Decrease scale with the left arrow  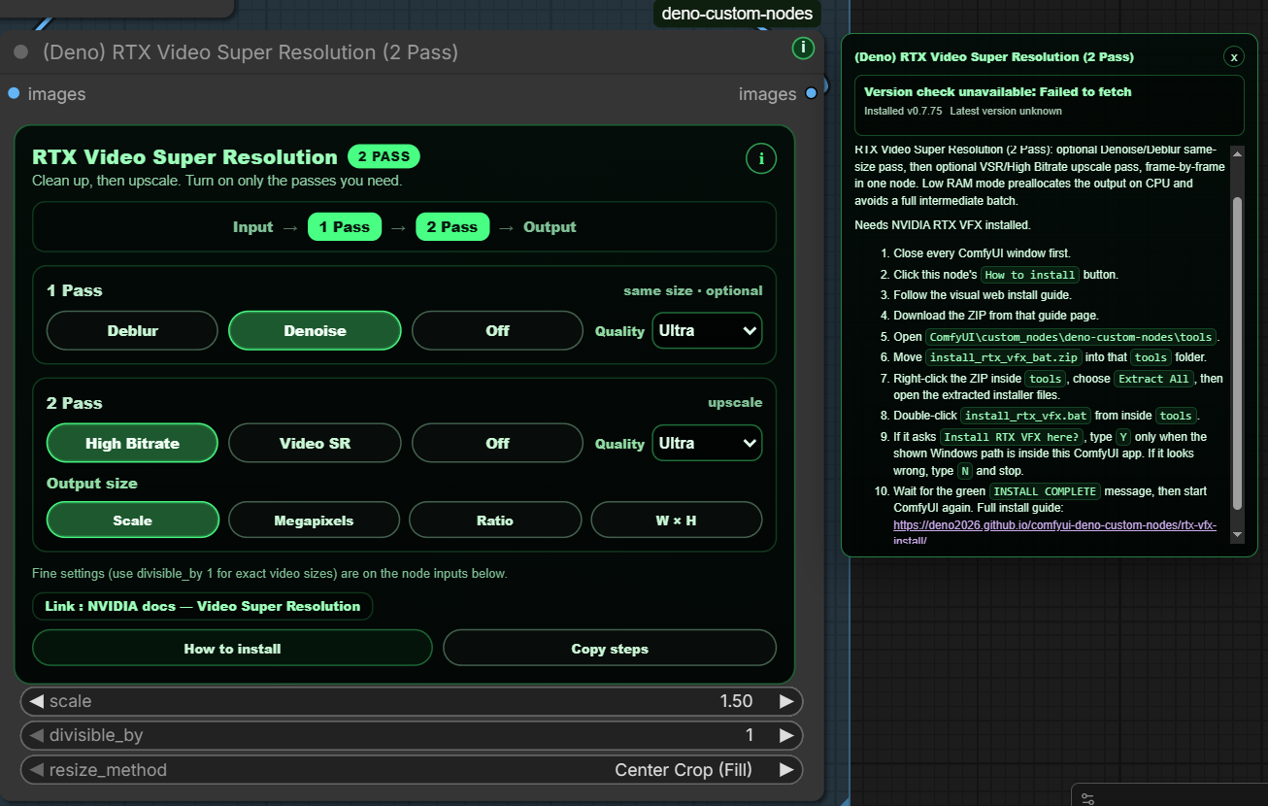(x=36, y=701)
